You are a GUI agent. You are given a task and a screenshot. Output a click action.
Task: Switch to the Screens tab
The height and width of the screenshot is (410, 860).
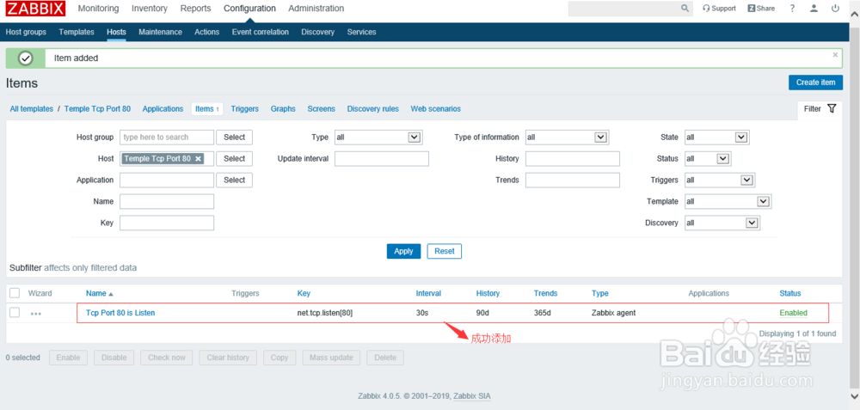pyautogui.click(x=321, y=108)
